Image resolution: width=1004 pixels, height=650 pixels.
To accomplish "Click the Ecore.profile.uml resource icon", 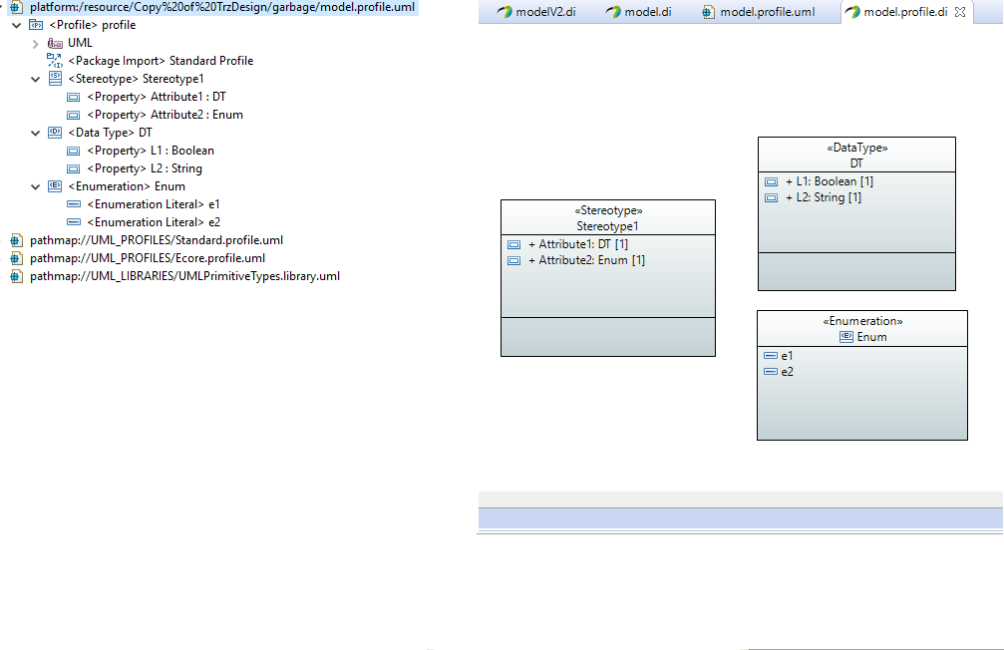I will coord(16,259).
